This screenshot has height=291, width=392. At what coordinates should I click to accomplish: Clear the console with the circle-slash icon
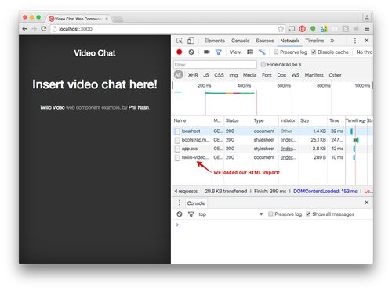click(180, 214)
